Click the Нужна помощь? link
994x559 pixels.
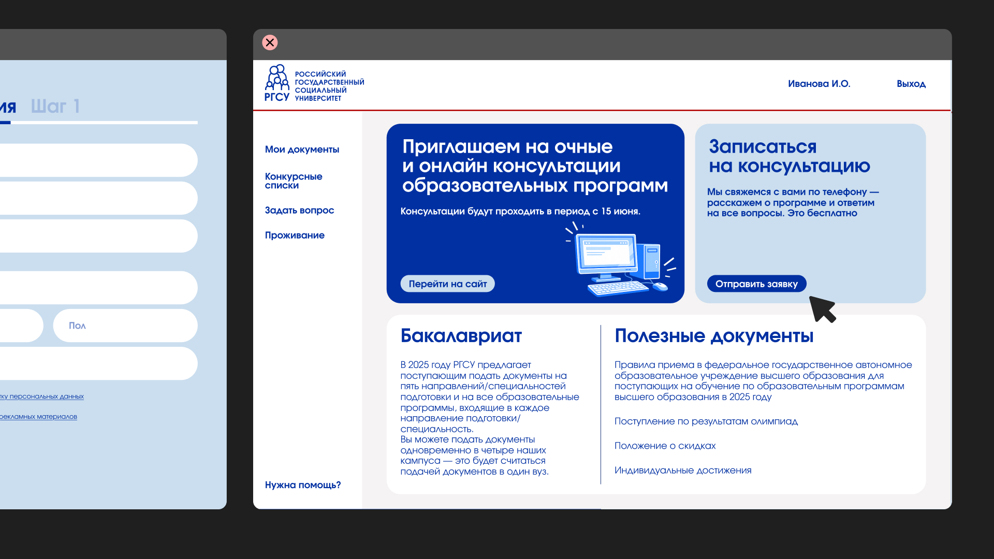[x=302, y=485]
